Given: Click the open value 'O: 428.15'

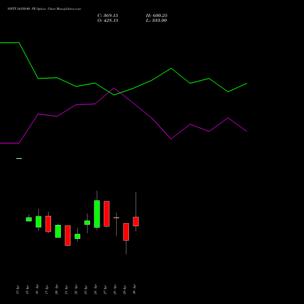Looking at the screenshot, I should [x=108, y=21].
